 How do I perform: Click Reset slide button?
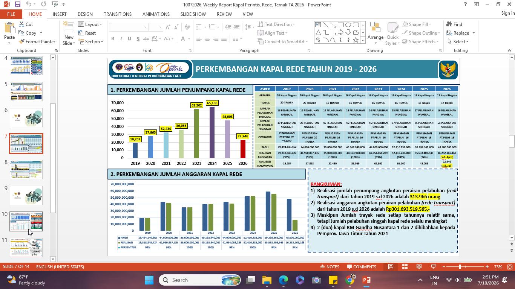point(87,33)
